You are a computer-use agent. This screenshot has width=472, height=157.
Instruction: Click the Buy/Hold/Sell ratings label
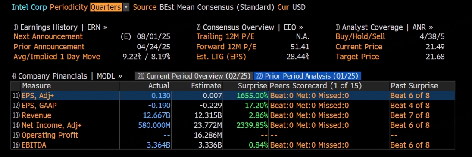click(360, 37)
